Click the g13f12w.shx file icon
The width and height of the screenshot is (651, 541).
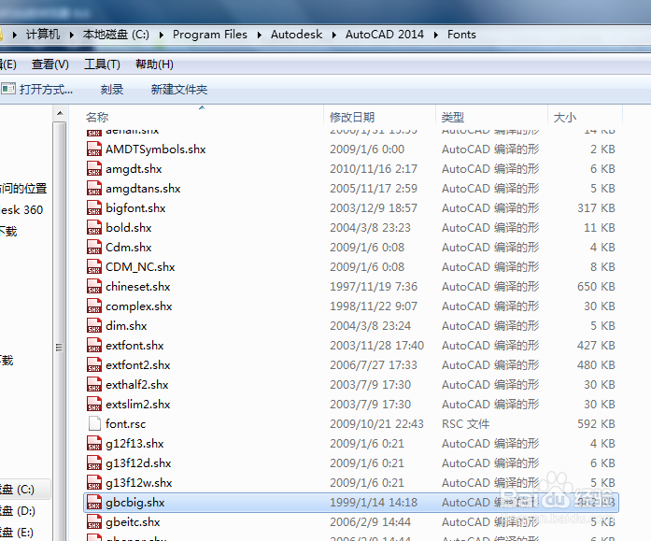pos(94,482)
